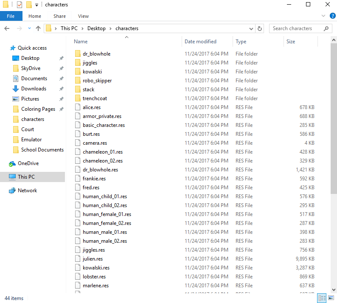Viewport: 337px width, 303px height.
Task: Click the New folder title bar icon
Action: coord(29,5)
